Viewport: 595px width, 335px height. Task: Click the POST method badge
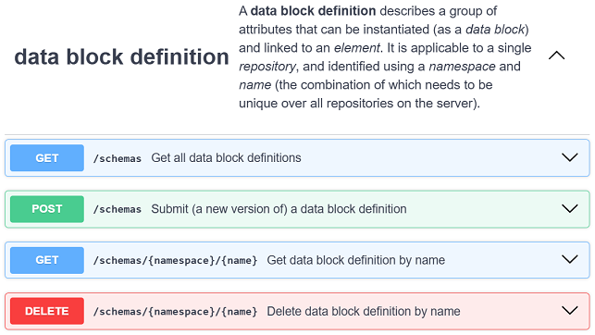tap(47, 209)
